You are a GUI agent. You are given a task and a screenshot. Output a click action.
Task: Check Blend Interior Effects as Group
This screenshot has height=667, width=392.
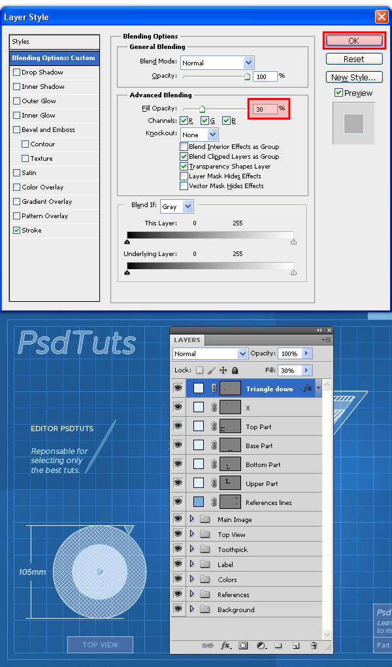(184, 147)
